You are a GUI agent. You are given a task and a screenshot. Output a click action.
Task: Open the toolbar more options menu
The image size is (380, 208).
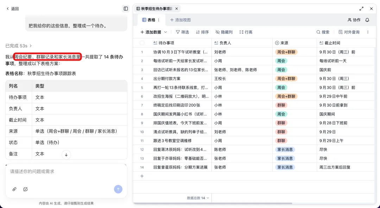tap(368, 32)
